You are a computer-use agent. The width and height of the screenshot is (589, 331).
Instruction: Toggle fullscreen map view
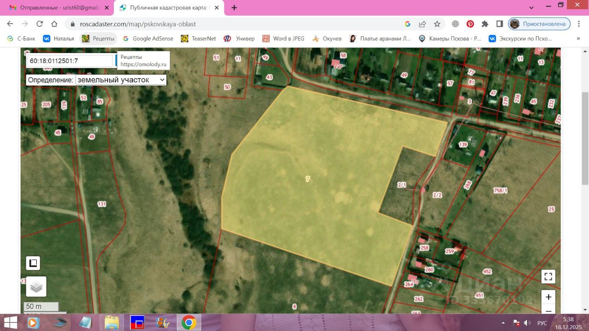tap(548, 277)
